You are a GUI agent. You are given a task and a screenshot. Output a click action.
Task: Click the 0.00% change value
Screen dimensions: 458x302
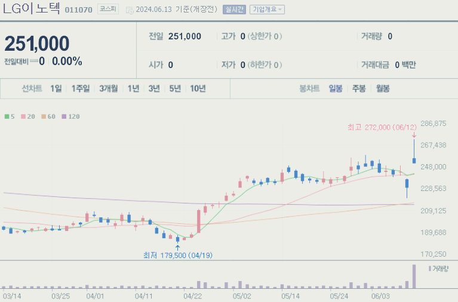(x=67, y=61)
